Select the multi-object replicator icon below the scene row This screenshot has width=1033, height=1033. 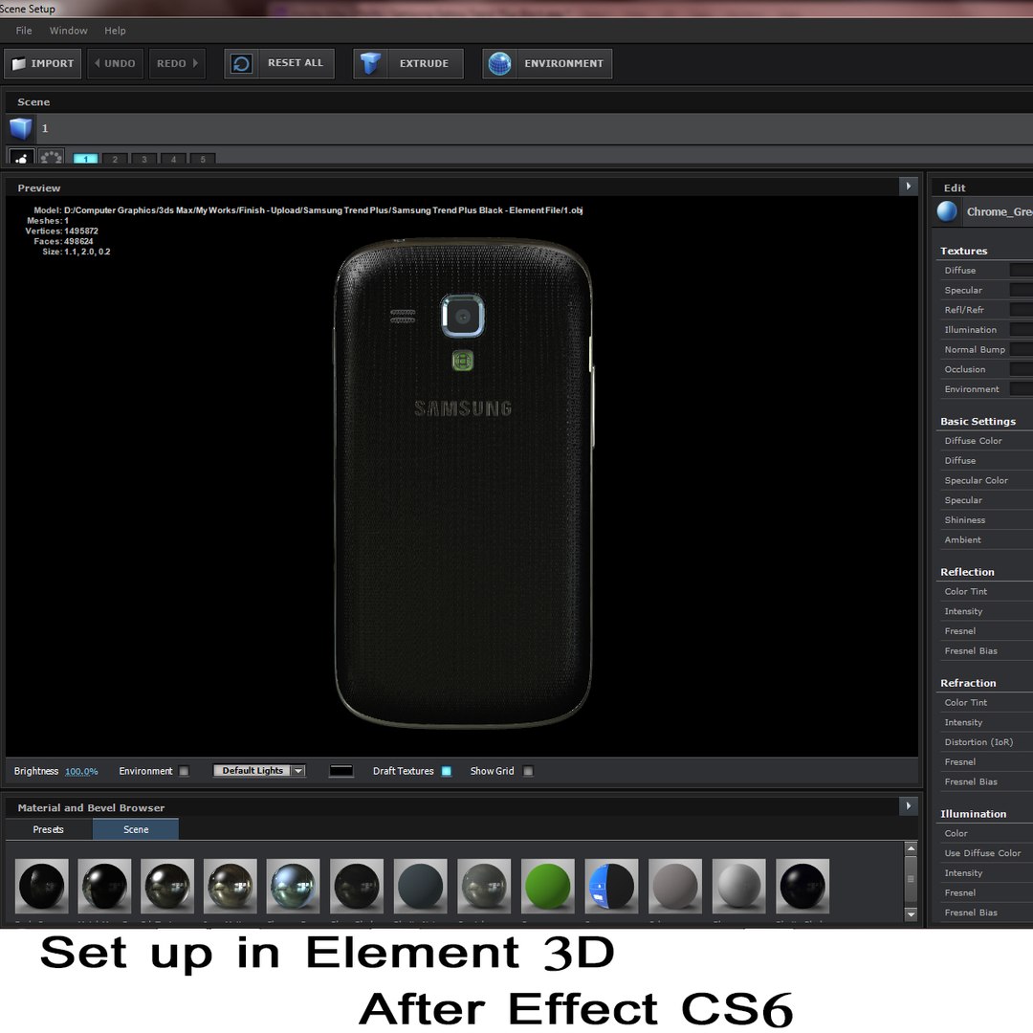point(51,156)
